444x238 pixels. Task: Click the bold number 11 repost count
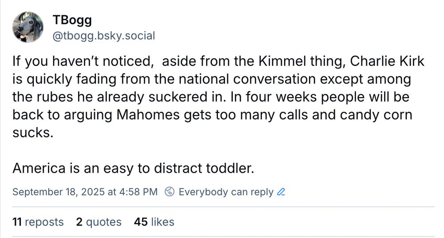[x=17, y=222]
